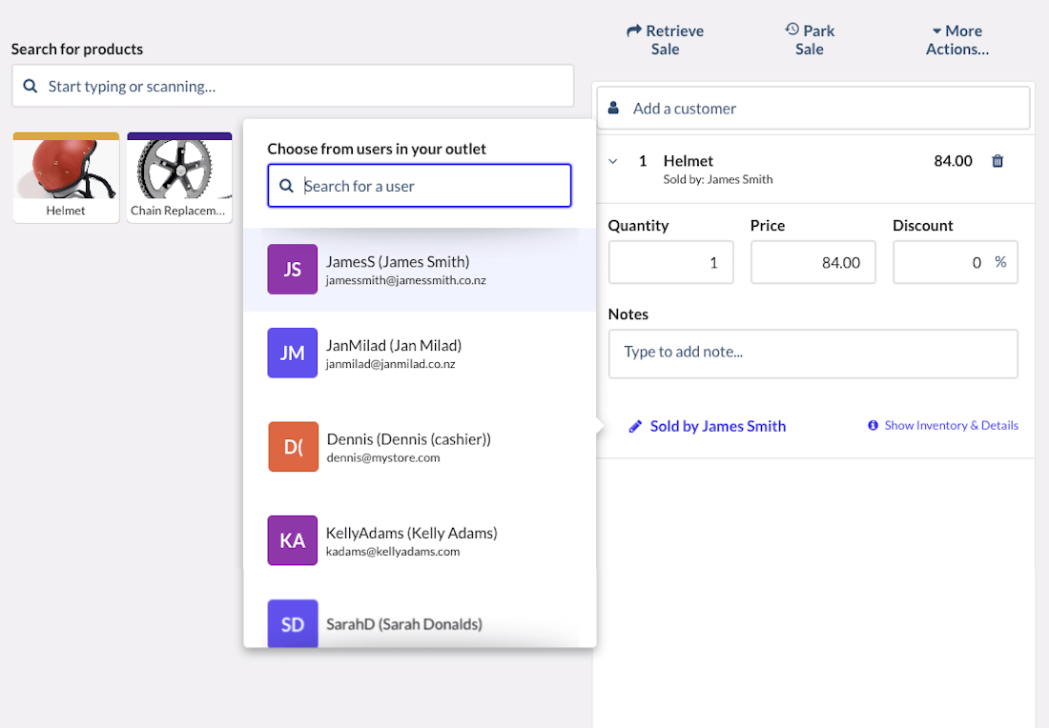
Task: Click the Add a customer field
Action: tap(812, 109)
